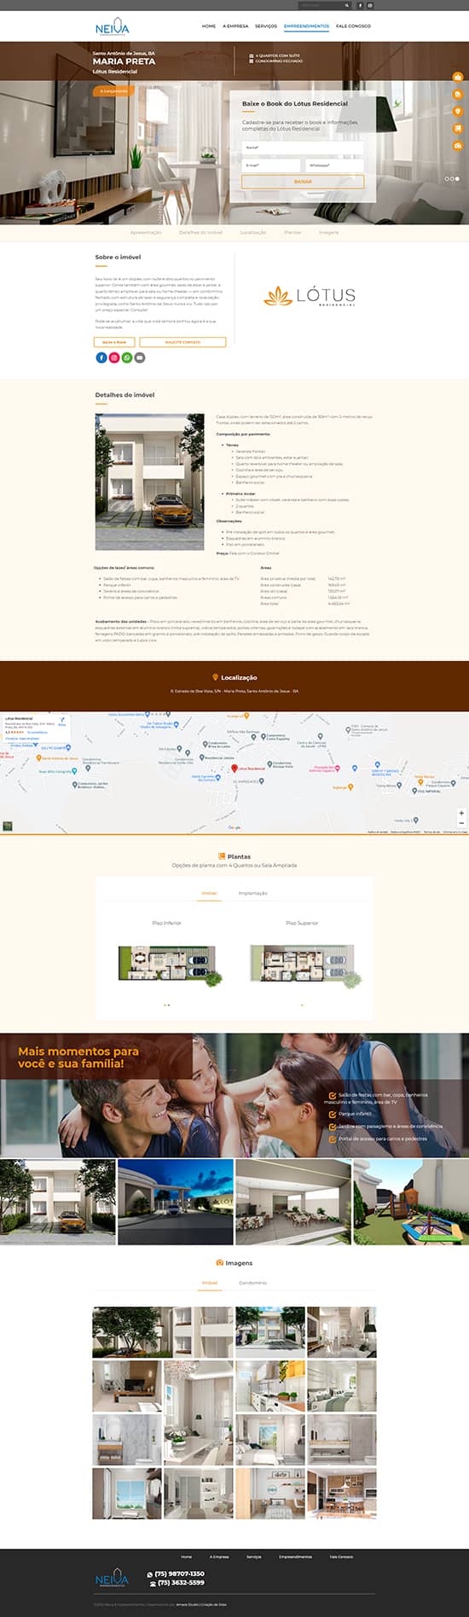Click the map directions (Rotas) icon
Image resolution: width=469 pixels, height=1617 pixels.
(62, 722)
